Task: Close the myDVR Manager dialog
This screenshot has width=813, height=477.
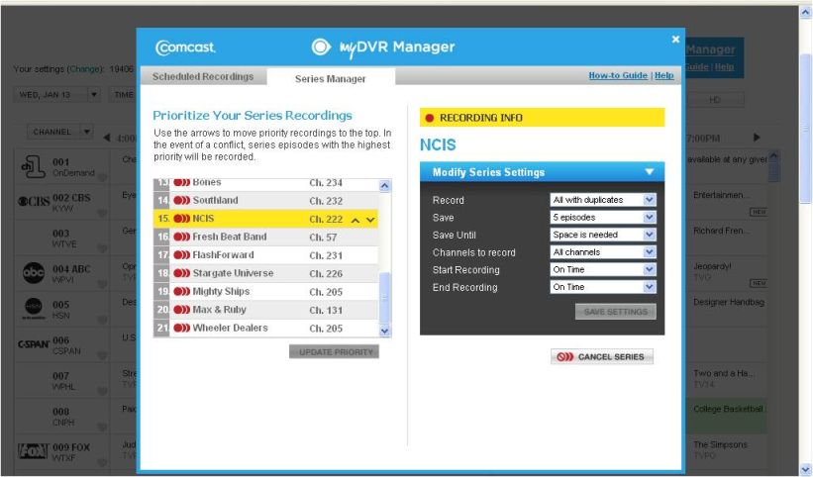Action: (675, 40)
